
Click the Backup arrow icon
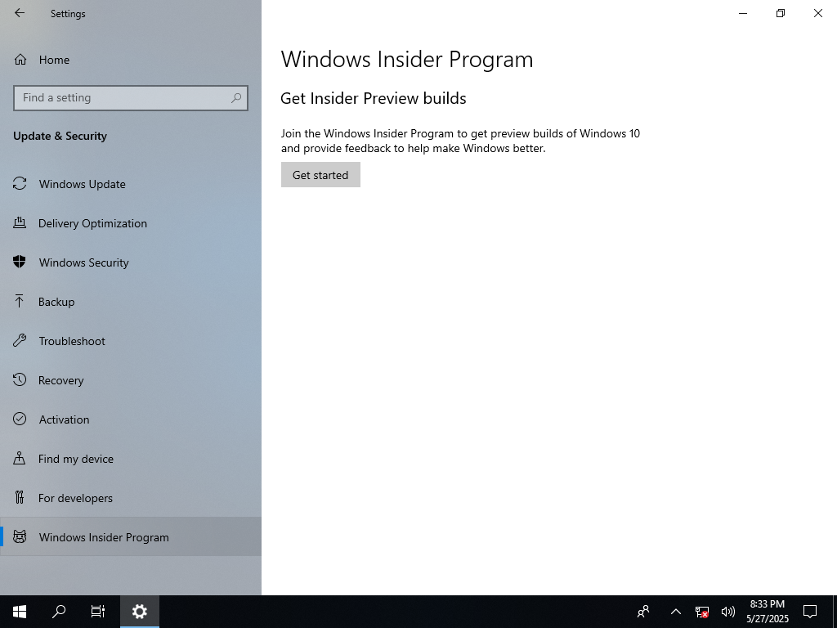[x=20, y=302]
